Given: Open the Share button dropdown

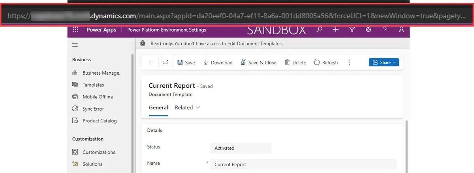Looking at the screenshot, I should 384,62.
